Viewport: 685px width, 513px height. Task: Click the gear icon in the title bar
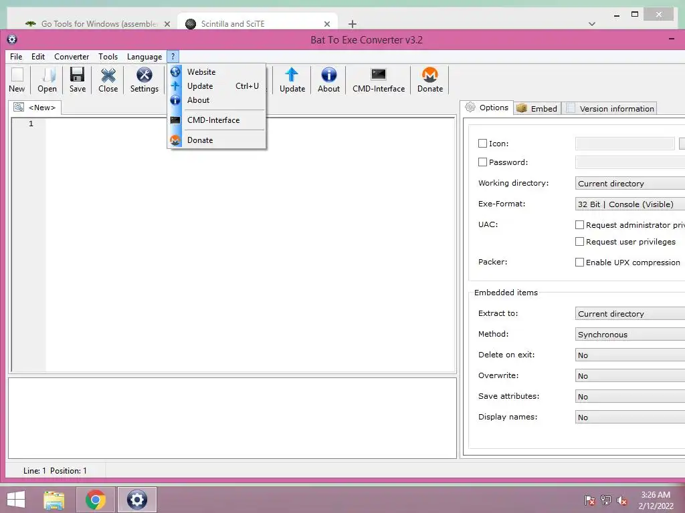(x=12, y=39)
